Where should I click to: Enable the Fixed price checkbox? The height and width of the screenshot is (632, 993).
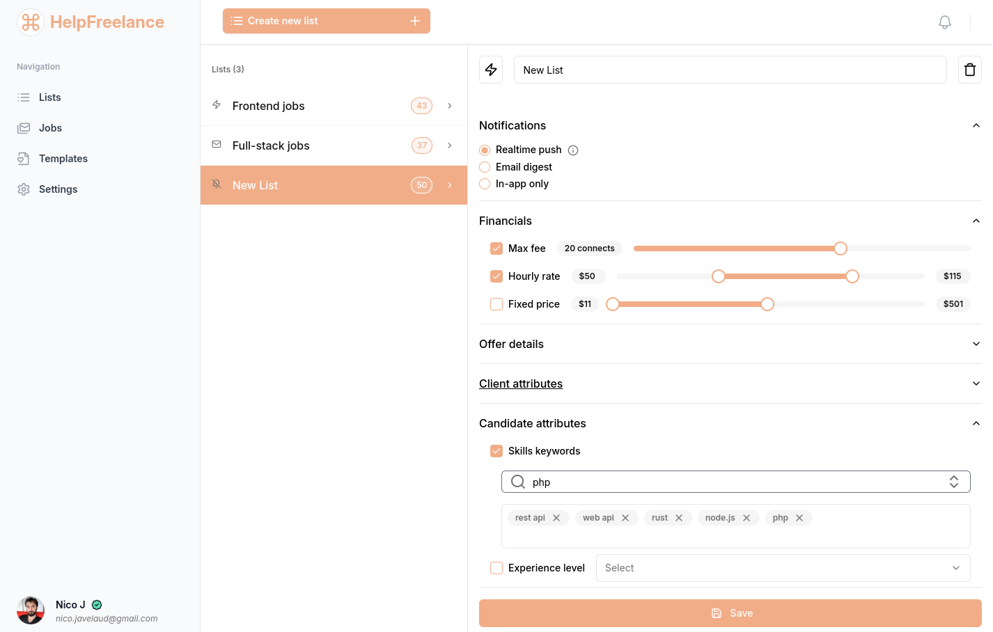pyautogui.click(x=496, y=304)
